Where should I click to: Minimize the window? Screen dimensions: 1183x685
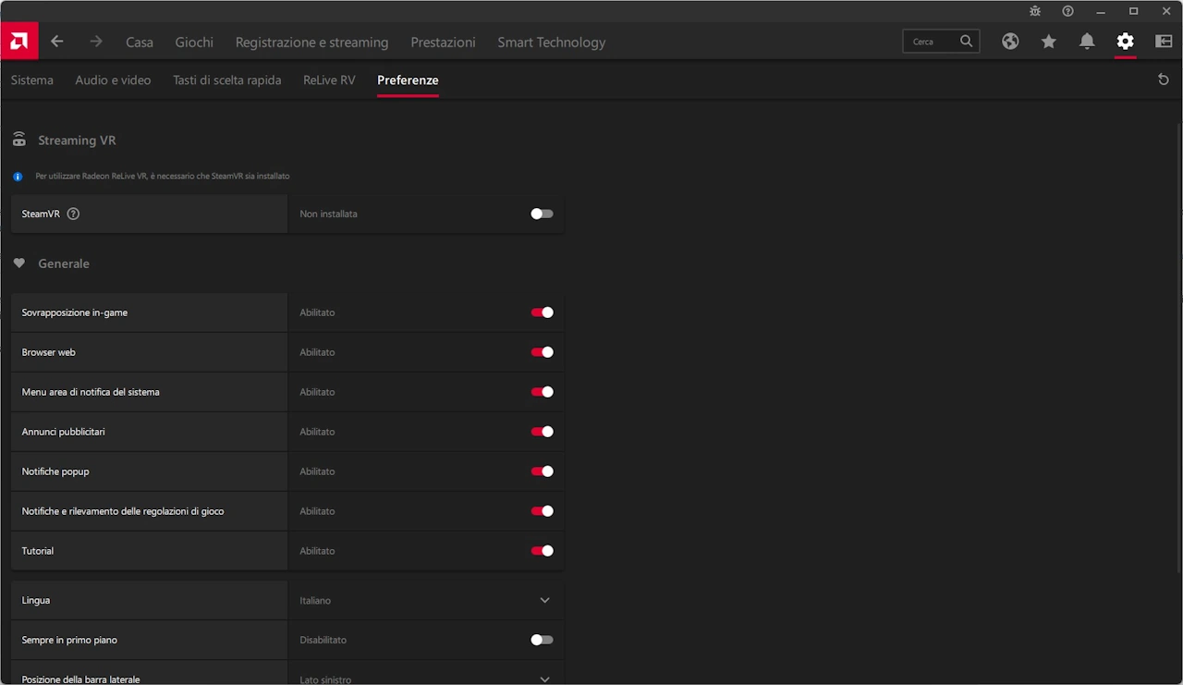[1101, 11]
